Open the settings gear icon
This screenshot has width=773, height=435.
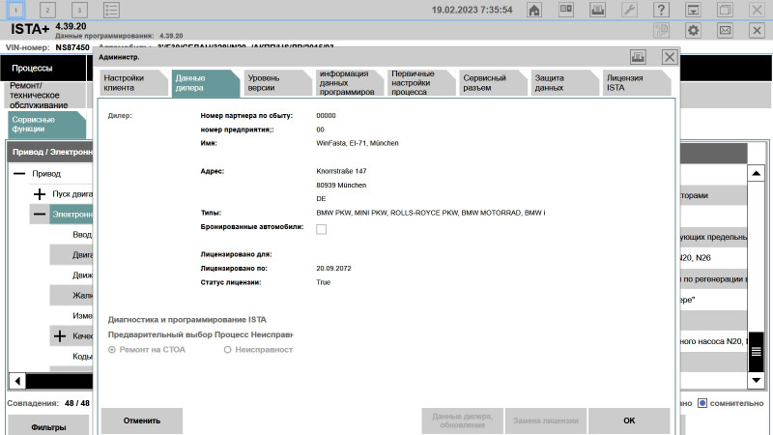pyautogui.click(x=693, y=31)
